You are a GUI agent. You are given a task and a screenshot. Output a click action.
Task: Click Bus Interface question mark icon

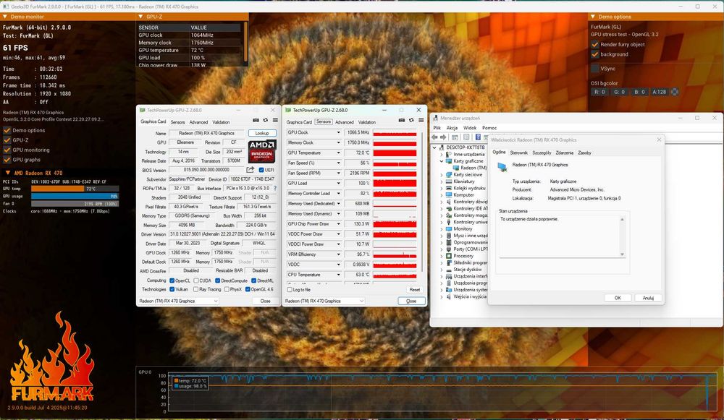click(x=275, y=188)
